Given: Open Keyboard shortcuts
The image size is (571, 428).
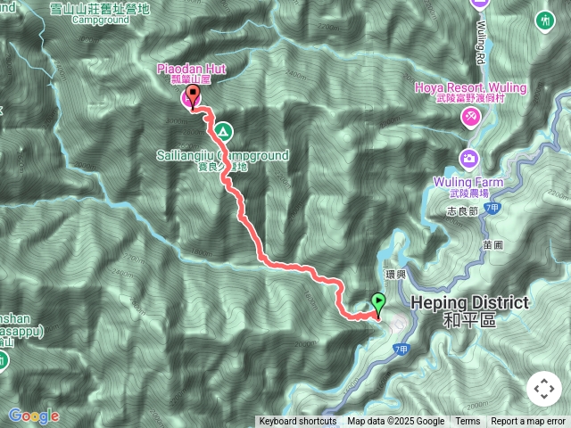Looking at the screenshot, I should coord(298,422).
